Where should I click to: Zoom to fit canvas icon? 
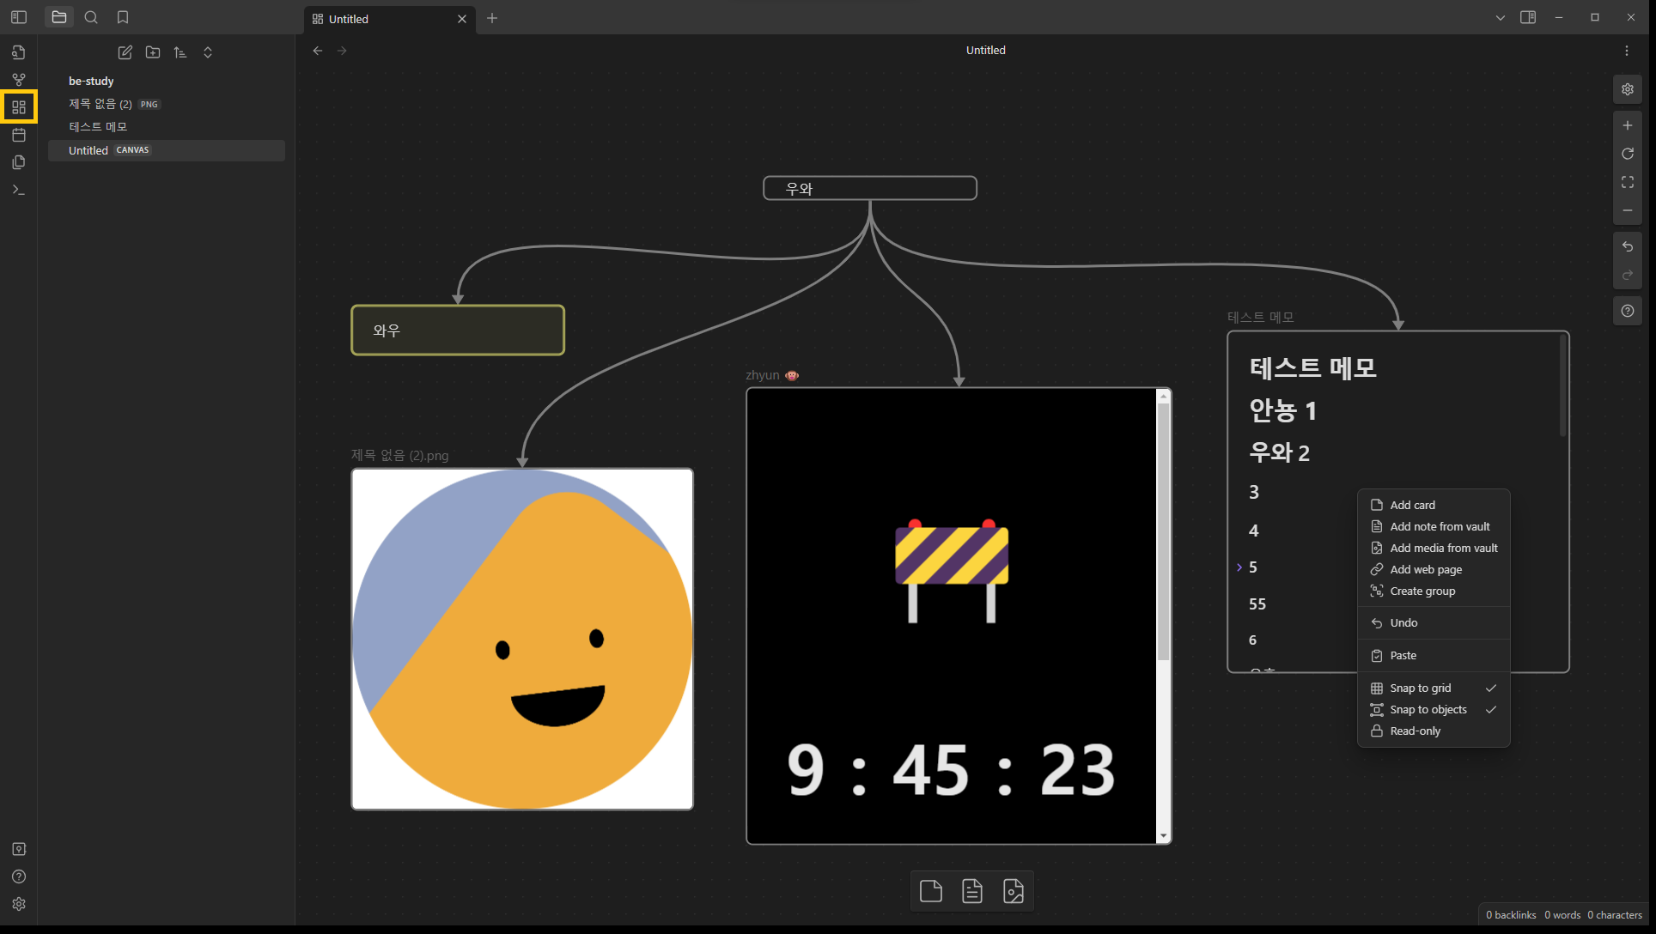1628,182
